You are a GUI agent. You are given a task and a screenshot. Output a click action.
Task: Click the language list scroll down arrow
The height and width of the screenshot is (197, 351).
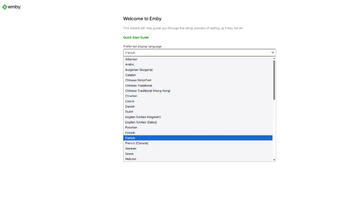274,160
